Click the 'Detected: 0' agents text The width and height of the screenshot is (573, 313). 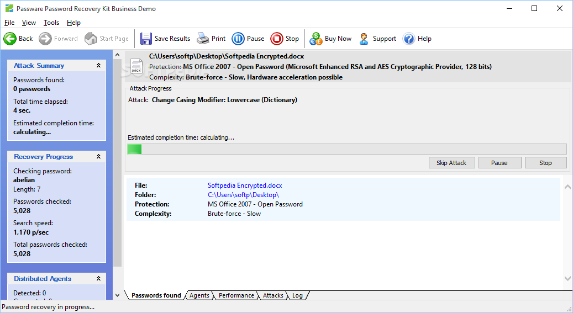coord(30,293)
